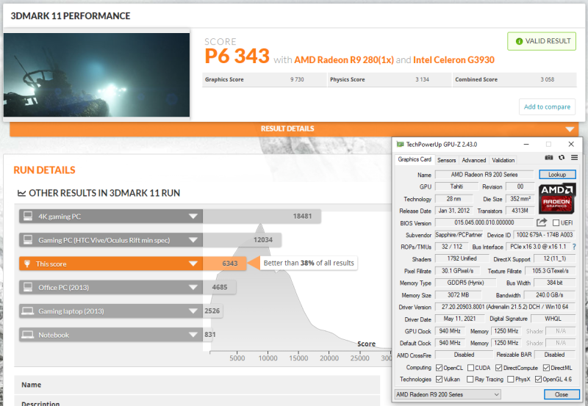The width and height of the screenshot is (588, 406).
Task: Click the GPU-Z screenshot camera icon
Action: click(549, 158)
